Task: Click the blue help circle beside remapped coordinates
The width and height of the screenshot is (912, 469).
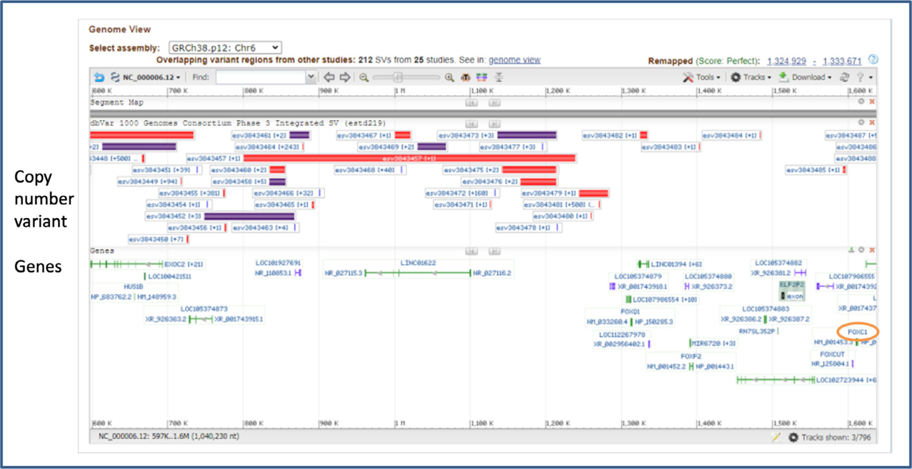Action: (x=872, y=59)
